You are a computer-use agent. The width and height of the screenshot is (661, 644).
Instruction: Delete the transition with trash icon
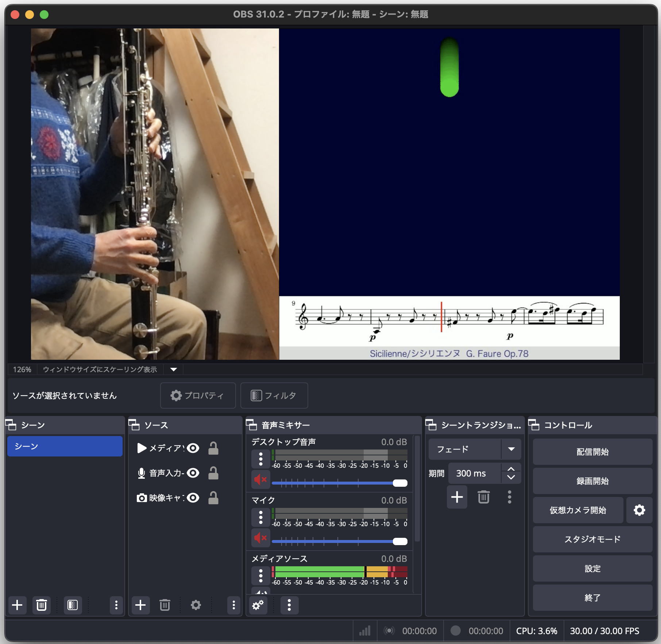[x=483, y=497]
